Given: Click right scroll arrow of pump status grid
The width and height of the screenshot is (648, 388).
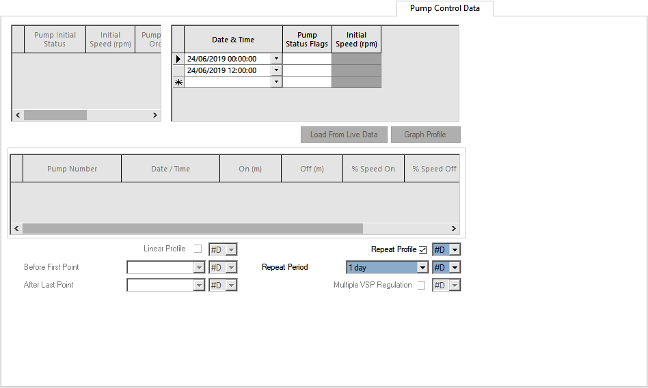Looking at the screenshot, I should coord(155,115).
